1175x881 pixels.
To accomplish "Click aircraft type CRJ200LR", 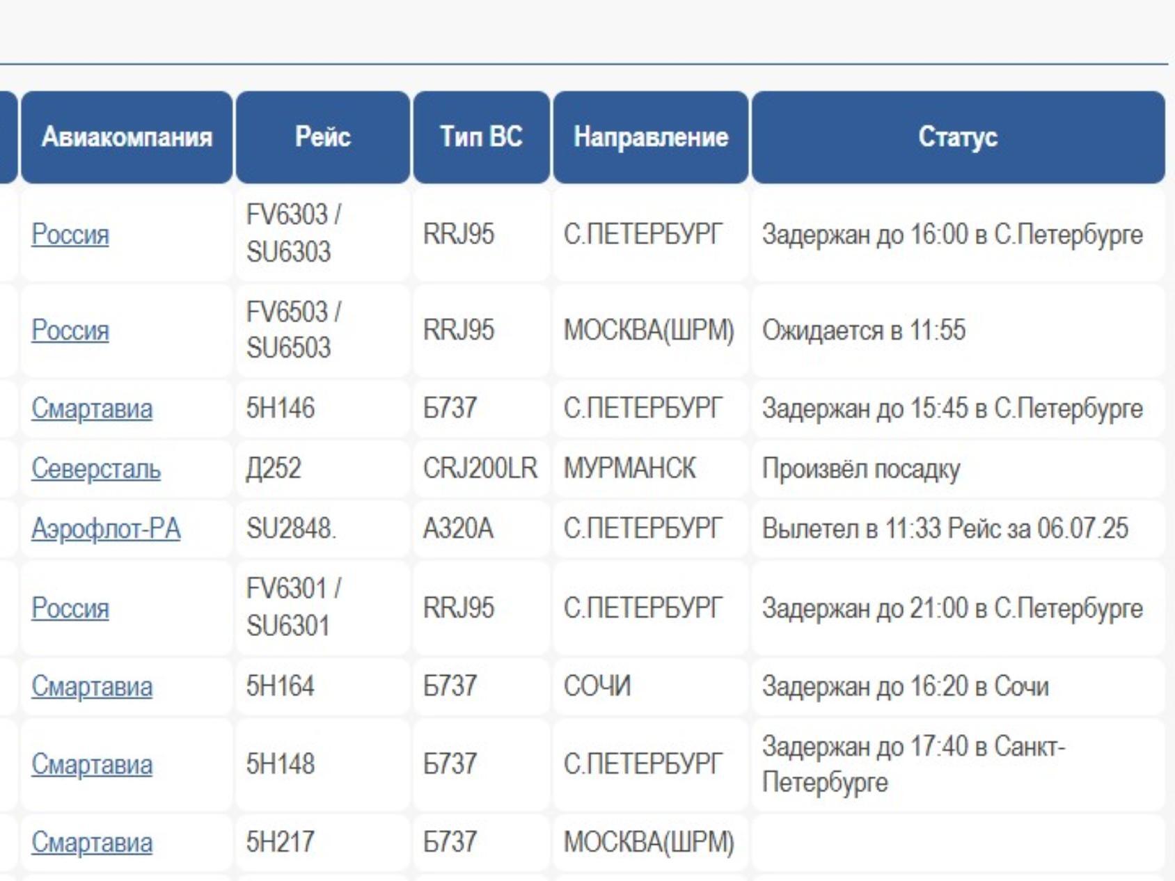I will (480, 468).
